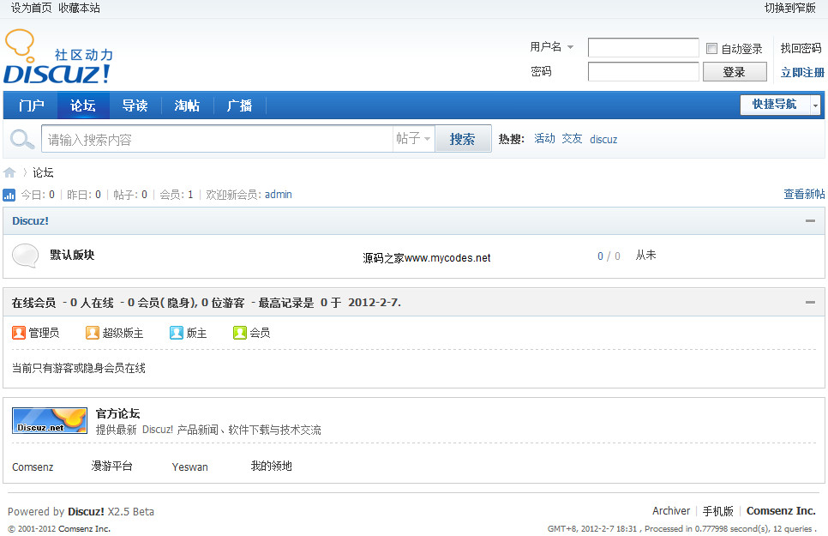Click the 管理员 red user icon

tap(19, 333)
